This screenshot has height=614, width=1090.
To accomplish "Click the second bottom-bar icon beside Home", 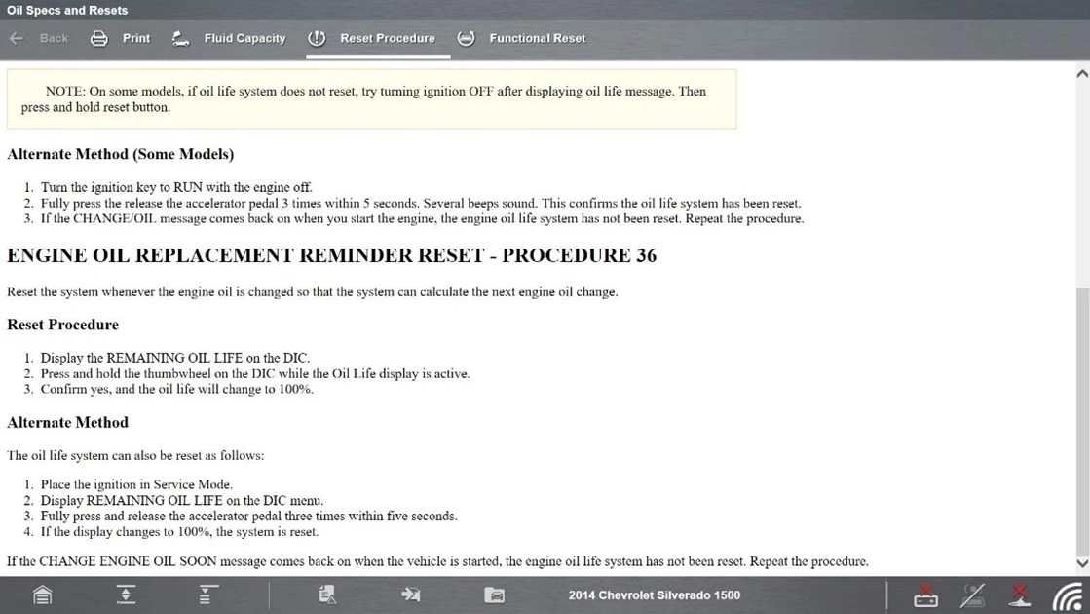I will tap(126, 595).
